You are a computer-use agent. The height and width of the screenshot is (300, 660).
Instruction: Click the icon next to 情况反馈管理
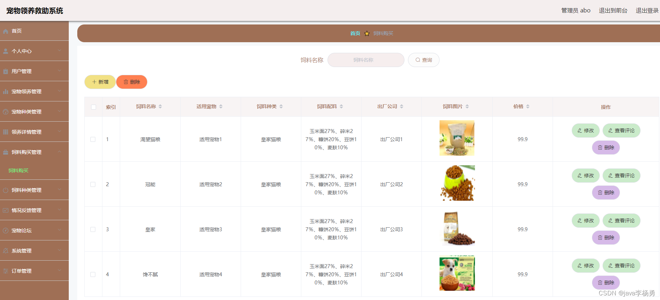pyautogui.click(x=6, y=210)
